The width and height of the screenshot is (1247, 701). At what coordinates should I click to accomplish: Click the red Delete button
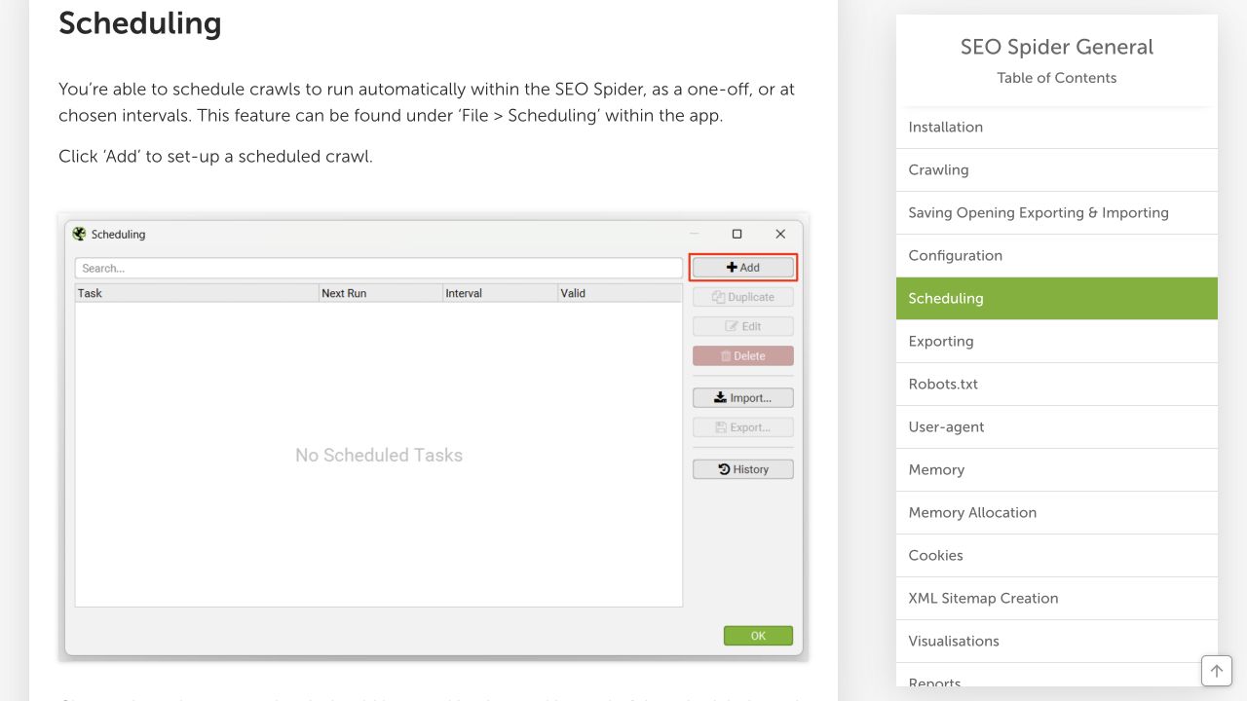pyautogui.click(x=743, y=355)
